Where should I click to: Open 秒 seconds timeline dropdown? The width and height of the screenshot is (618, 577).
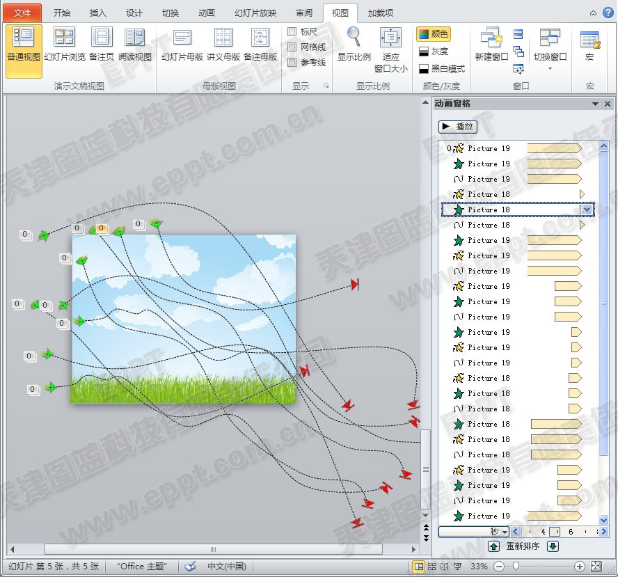coord(474,531)
